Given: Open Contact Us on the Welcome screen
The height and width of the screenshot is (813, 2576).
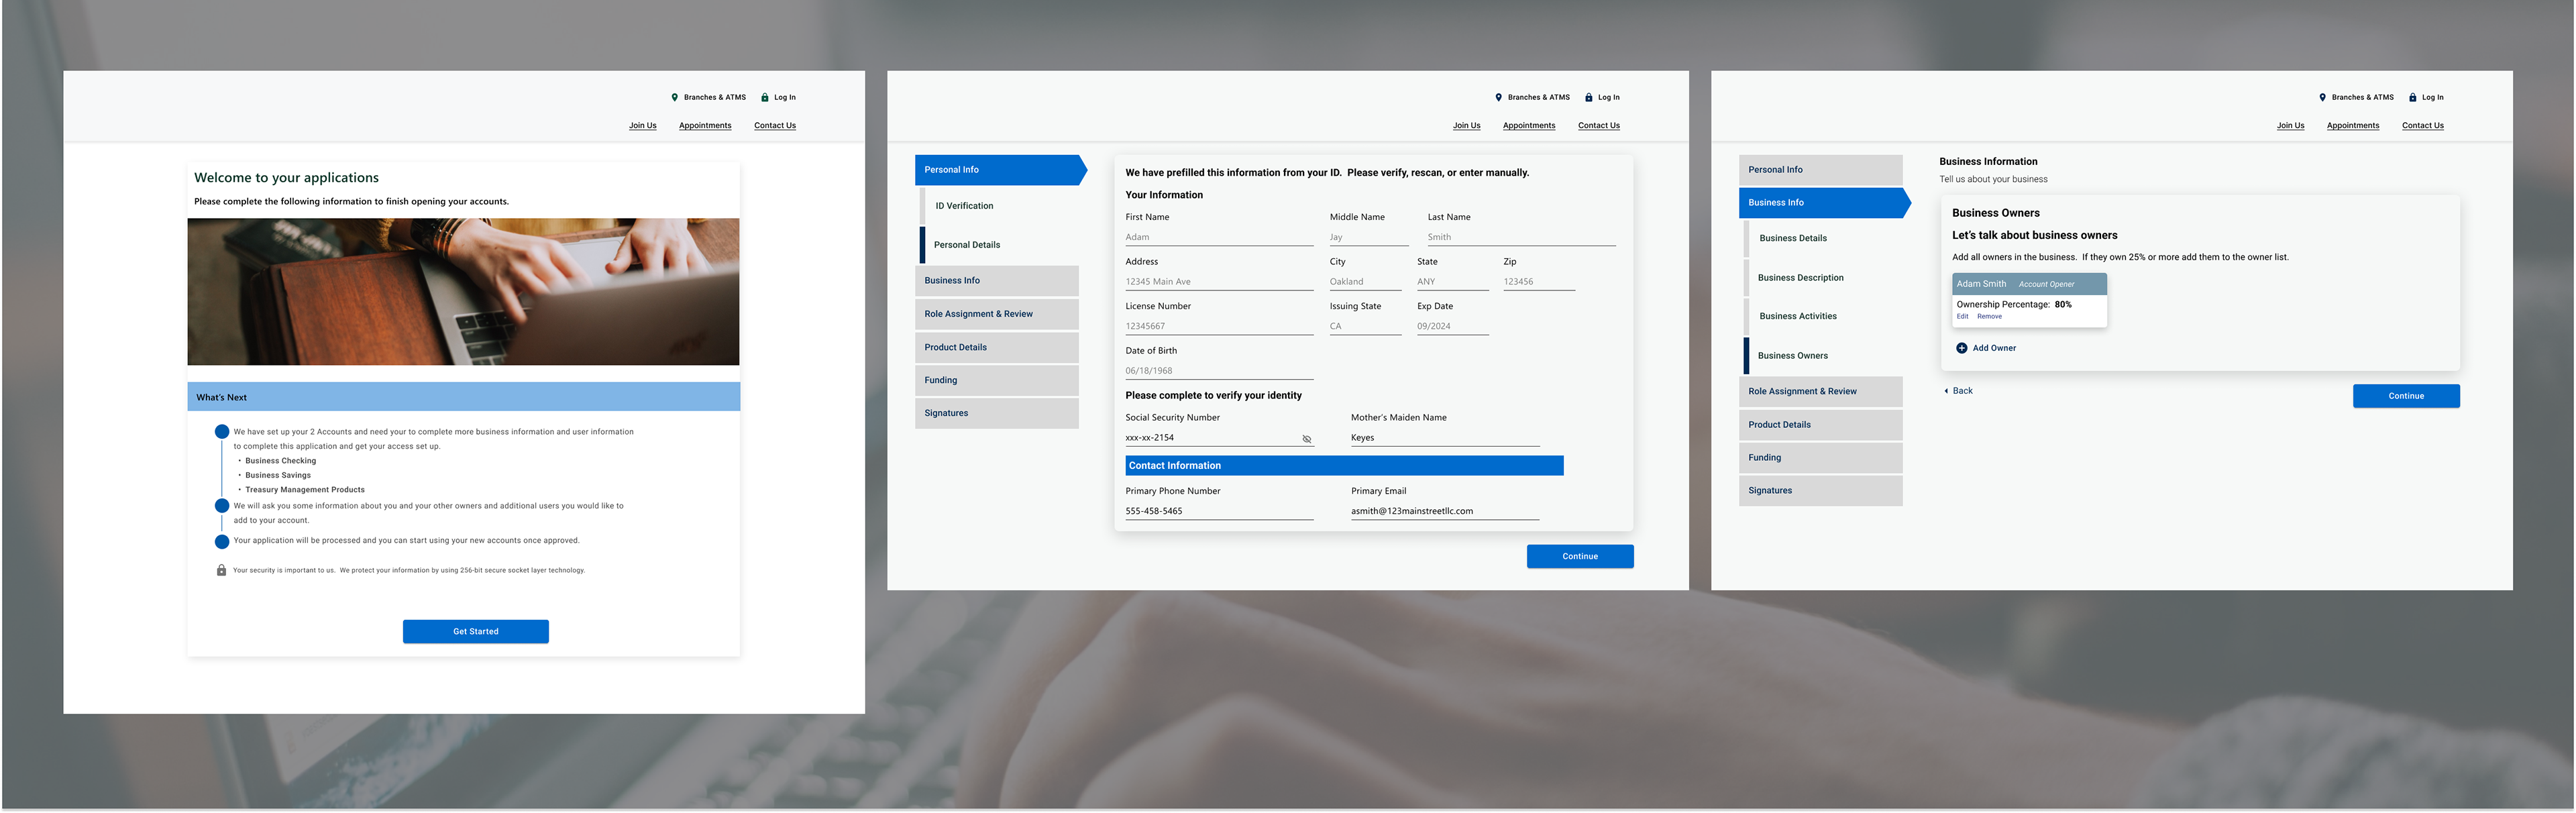Looking at the screenshot, I should point(775,125).
